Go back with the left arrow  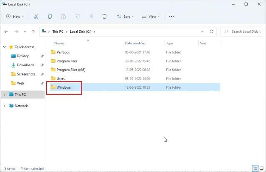tap(6, 31)
